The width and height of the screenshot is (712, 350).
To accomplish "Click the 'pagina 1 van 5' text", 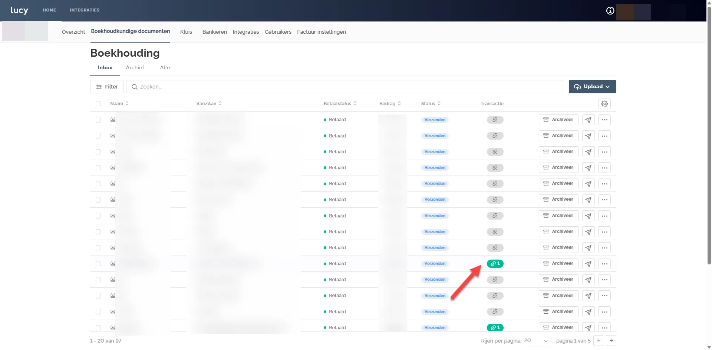I will pos(573,341).
